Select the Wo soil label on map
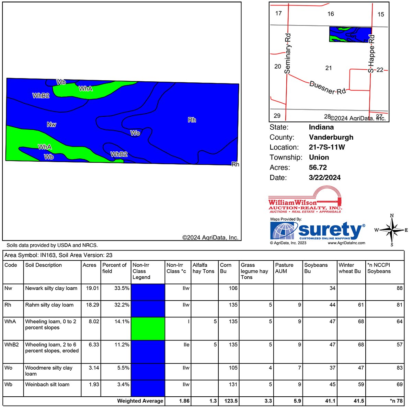The width and height of the screenshot is (412, 408). 135,133
